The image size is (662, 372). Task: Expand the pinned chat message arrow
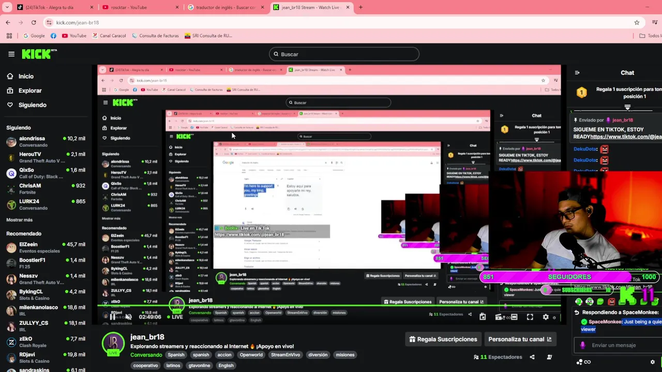tap(627, 107)
